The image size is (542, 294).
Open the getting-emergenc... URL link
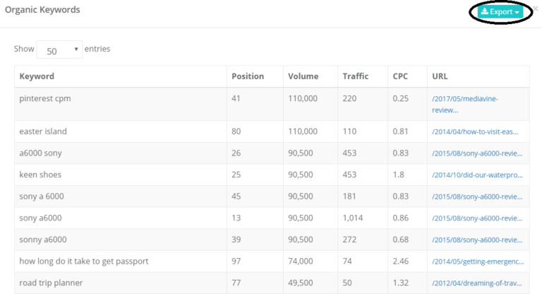[x=478, y=261]
